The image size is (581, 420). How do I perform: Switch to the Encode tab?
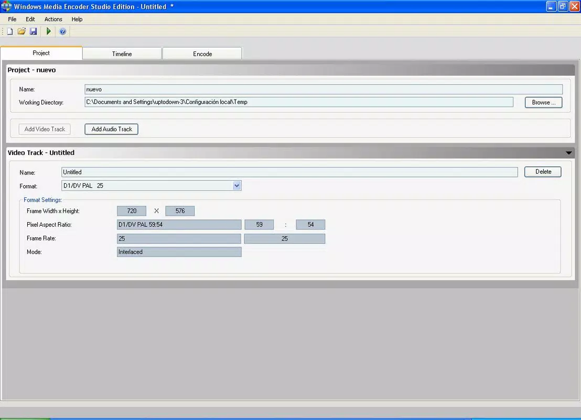(x=202, y=54)
